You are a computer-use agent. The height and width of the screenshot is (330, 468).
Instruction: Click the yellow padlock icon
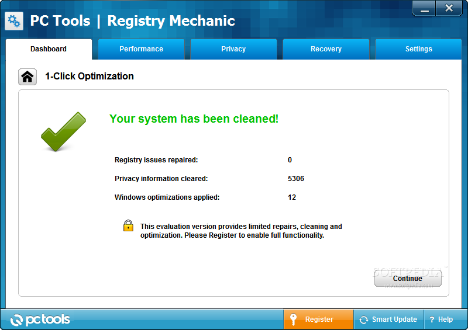tap(128, 225)
